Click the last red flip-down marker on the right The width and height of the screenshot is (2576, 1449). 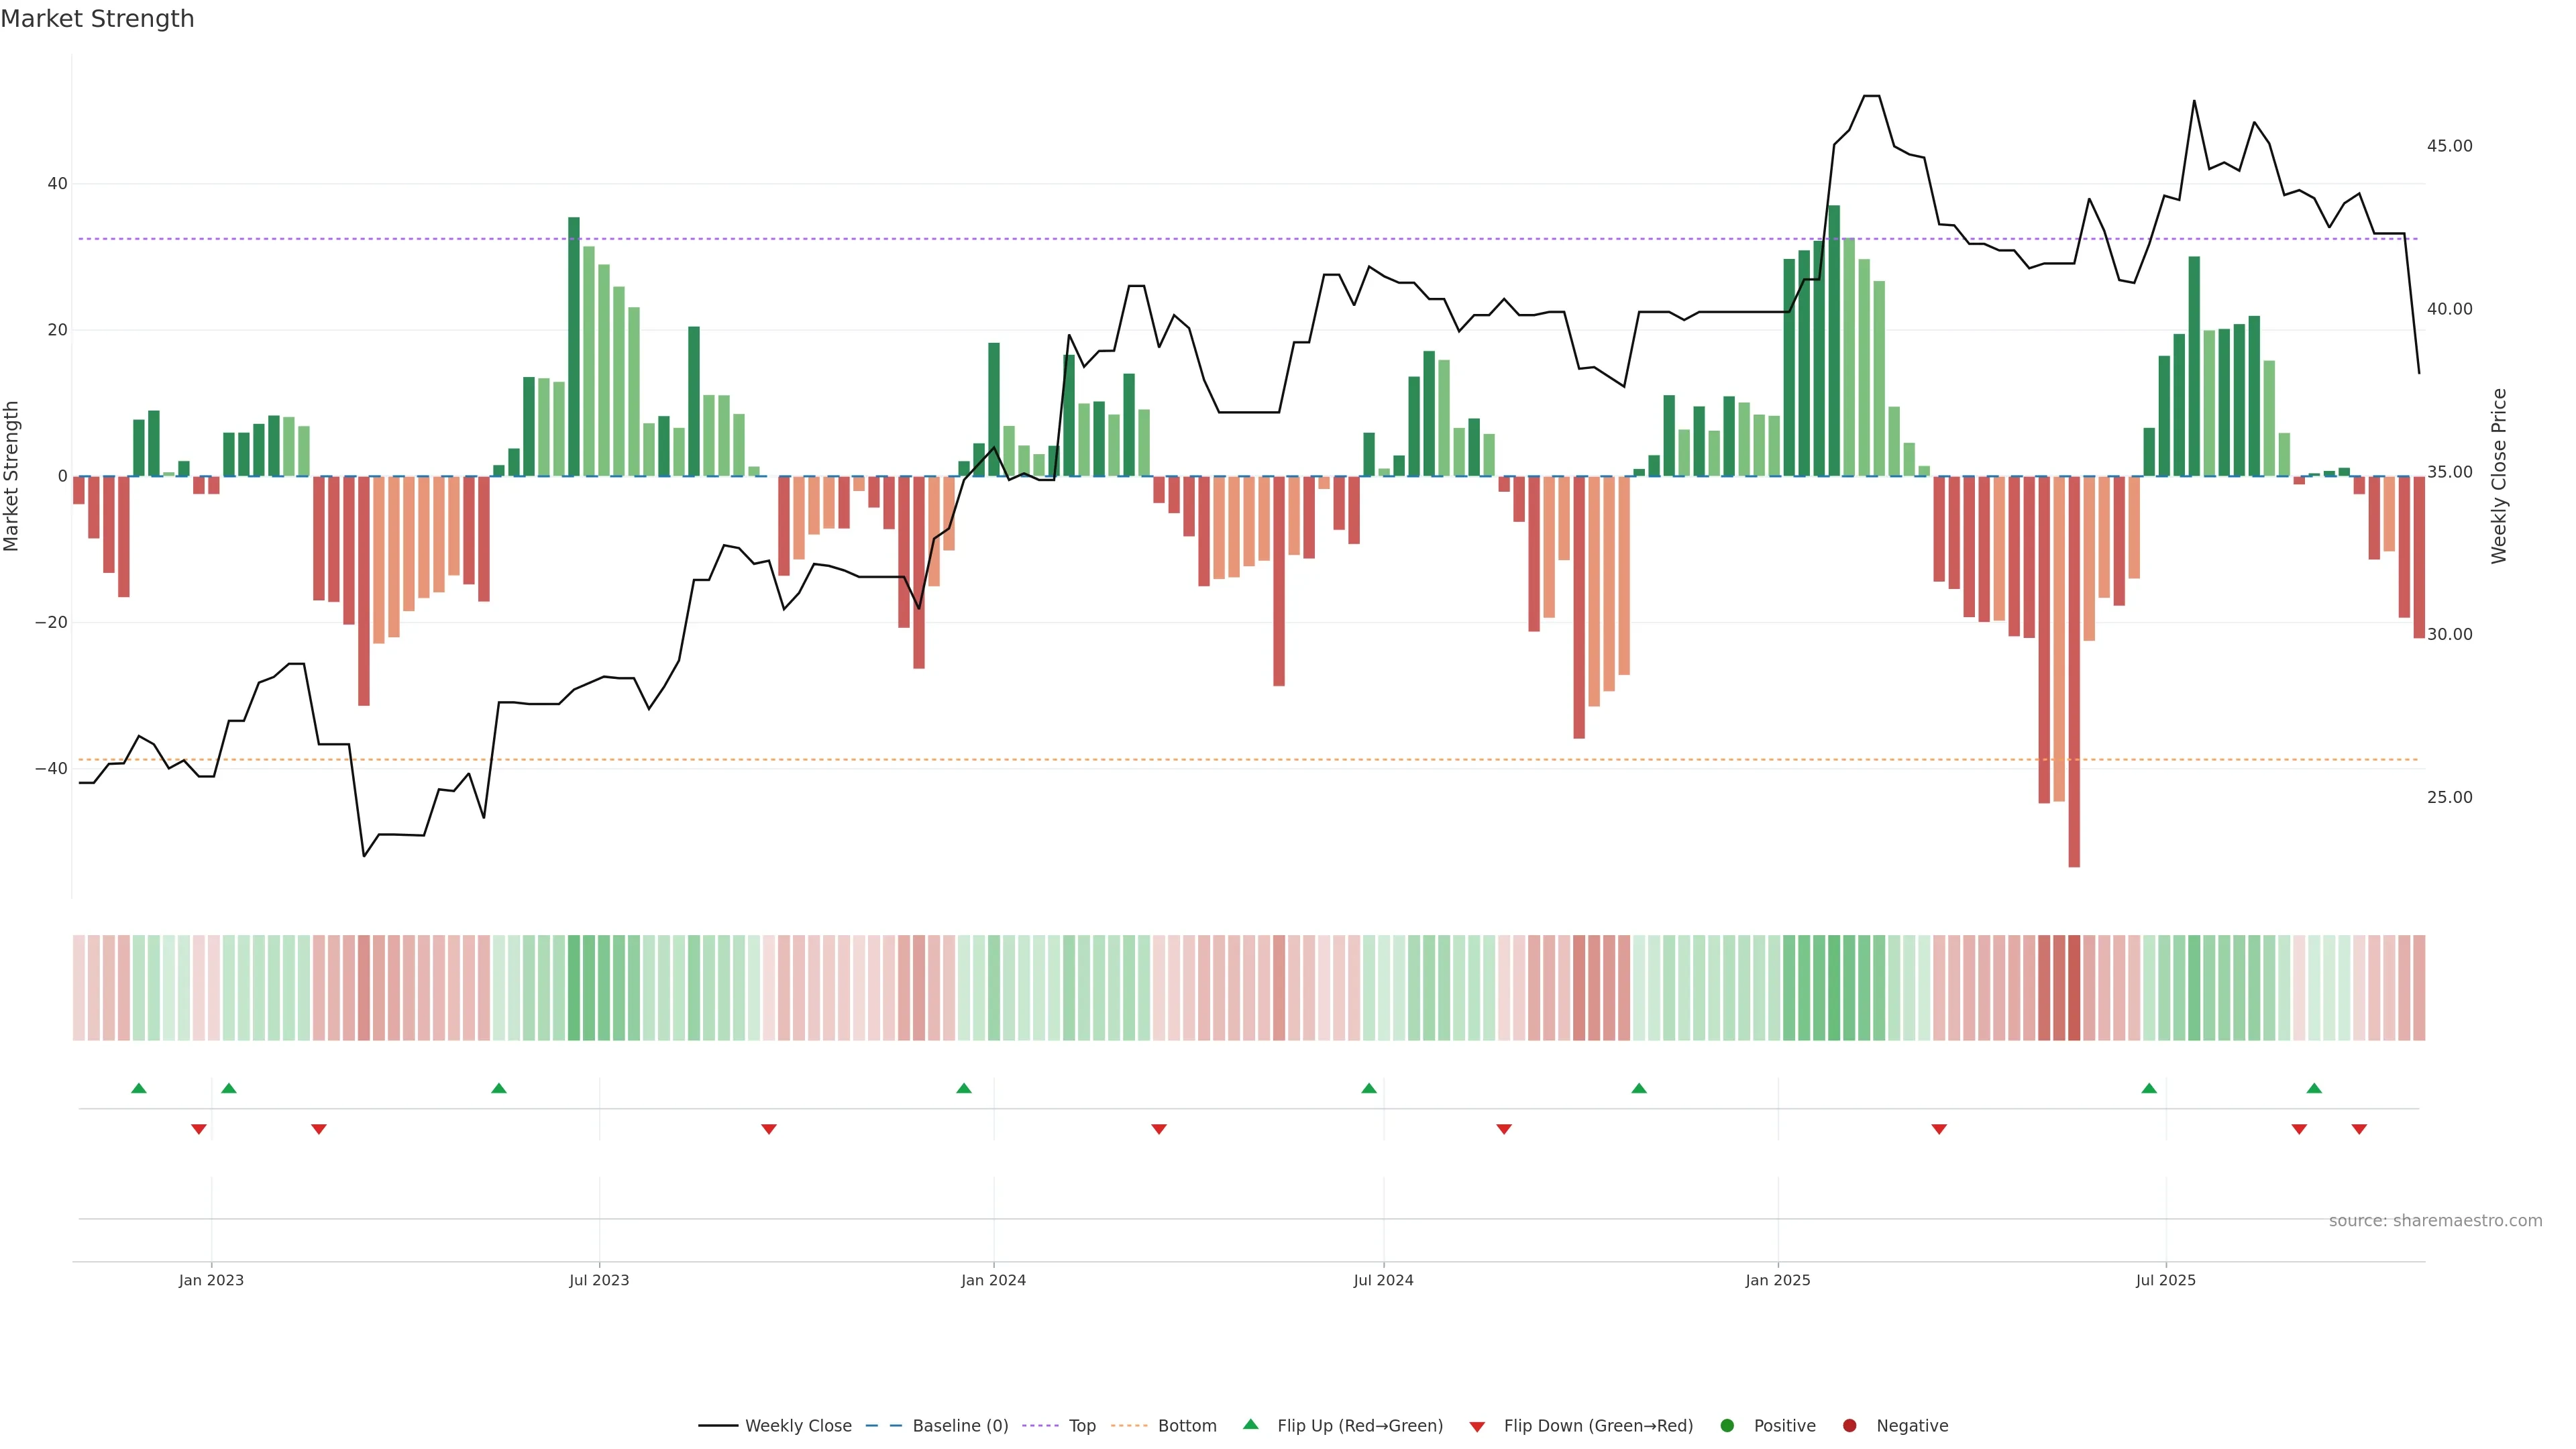tap(2359, 1129)
